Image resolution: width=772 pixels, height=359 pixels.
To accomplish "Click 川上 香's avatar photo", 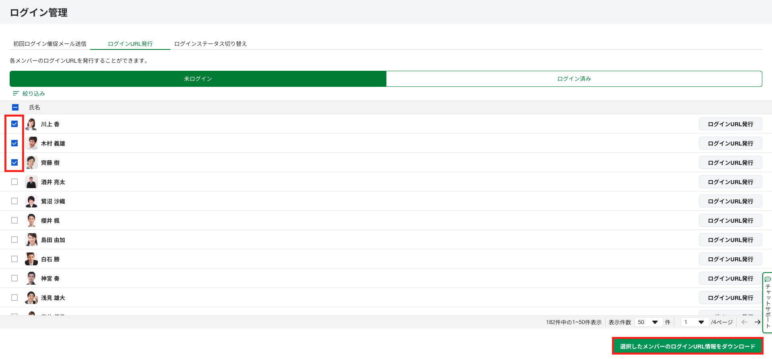I will [31, 124].
